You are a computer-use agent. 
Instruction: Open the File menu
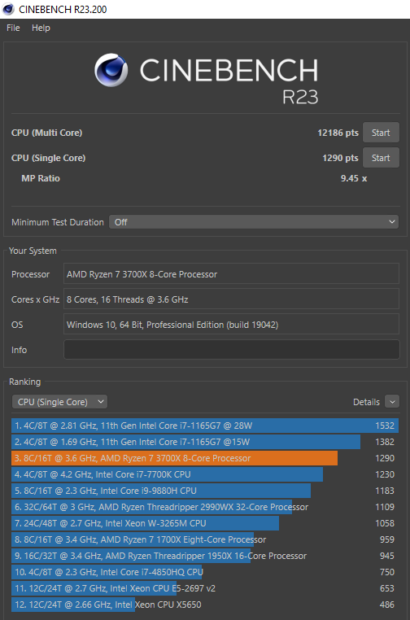[13, 28]
